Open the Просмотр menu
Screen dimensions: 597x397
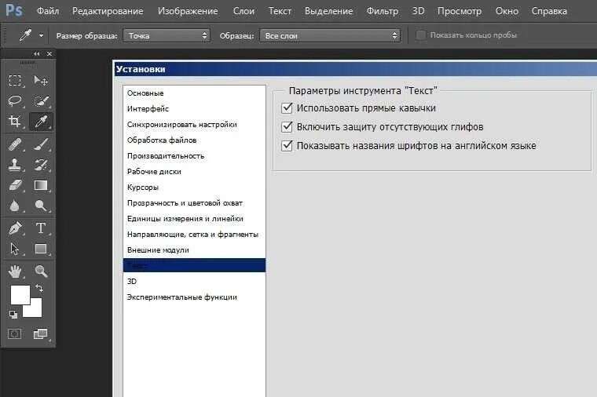[460, 11]
